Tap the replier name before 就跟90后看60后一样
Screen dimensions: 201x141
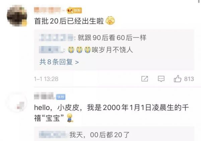tap(56, 37)
